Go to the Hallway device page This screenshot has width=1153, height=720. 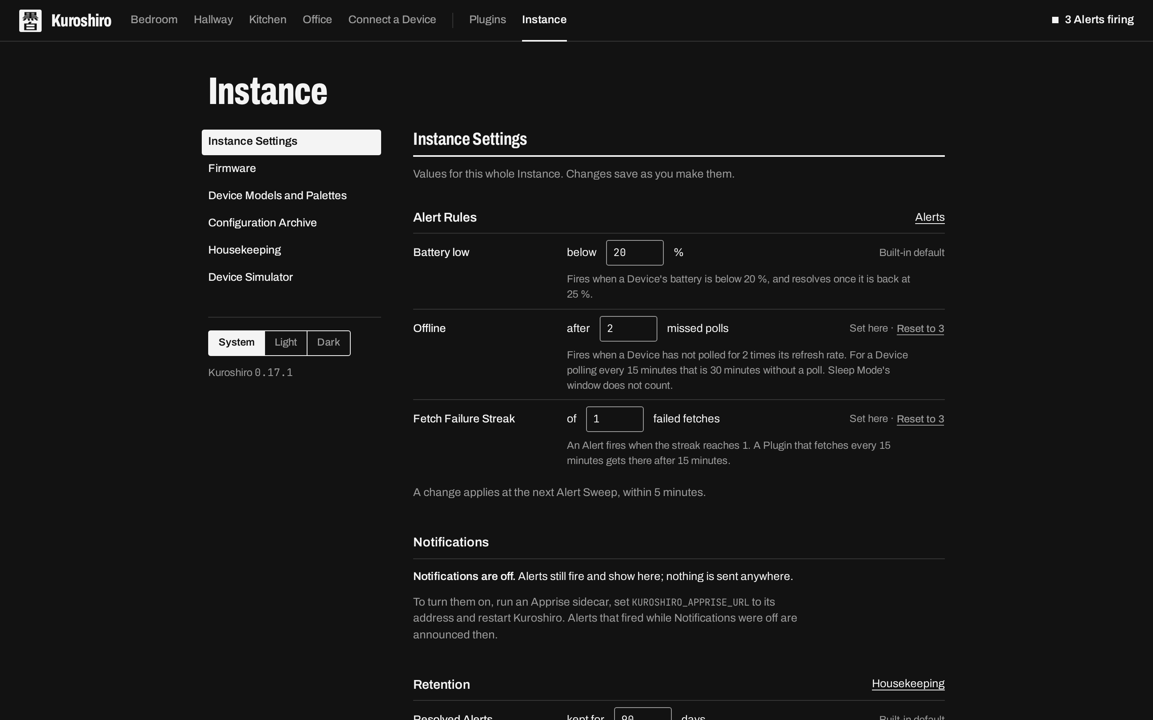(x=213, y=20)
